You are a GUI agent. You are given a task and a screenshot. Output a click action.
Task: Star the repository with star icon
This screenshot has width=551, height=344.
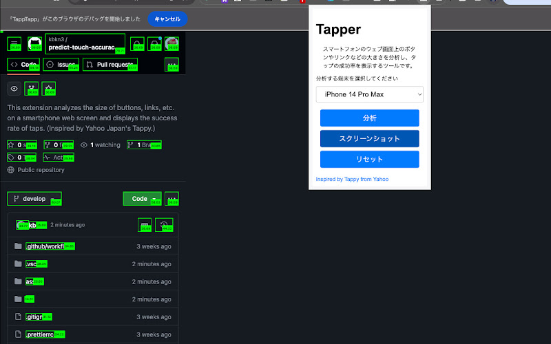coord(49,89)
